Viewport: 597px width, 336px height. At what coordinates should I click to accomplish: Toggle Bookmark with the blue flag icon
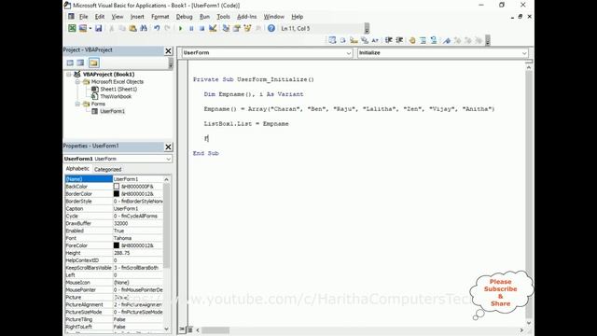coord(447,40)
